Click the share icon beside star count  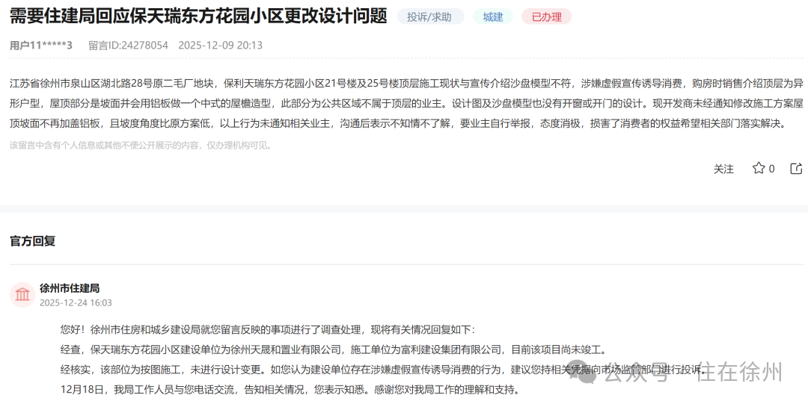[796, 168]
